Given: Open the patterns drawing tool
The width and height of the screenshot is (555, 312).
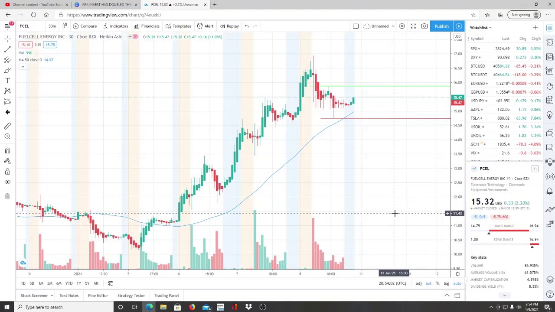Looking at the screenshot, I should click(7, 91).
